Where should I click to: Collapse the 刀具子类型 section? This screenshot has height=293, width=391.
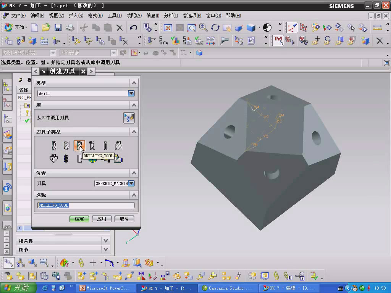tap(134, 132)
